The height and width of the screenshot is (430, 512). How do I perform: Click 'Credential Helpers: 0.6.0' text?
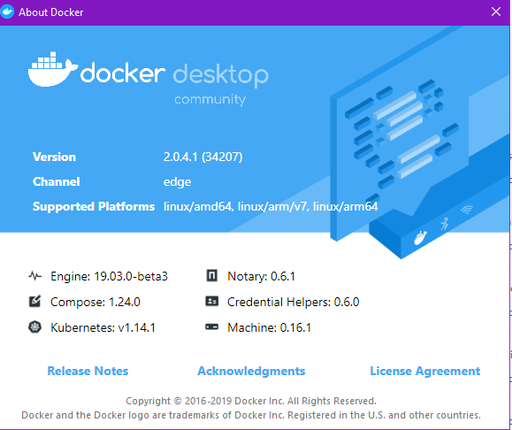[x=294, y=302]
